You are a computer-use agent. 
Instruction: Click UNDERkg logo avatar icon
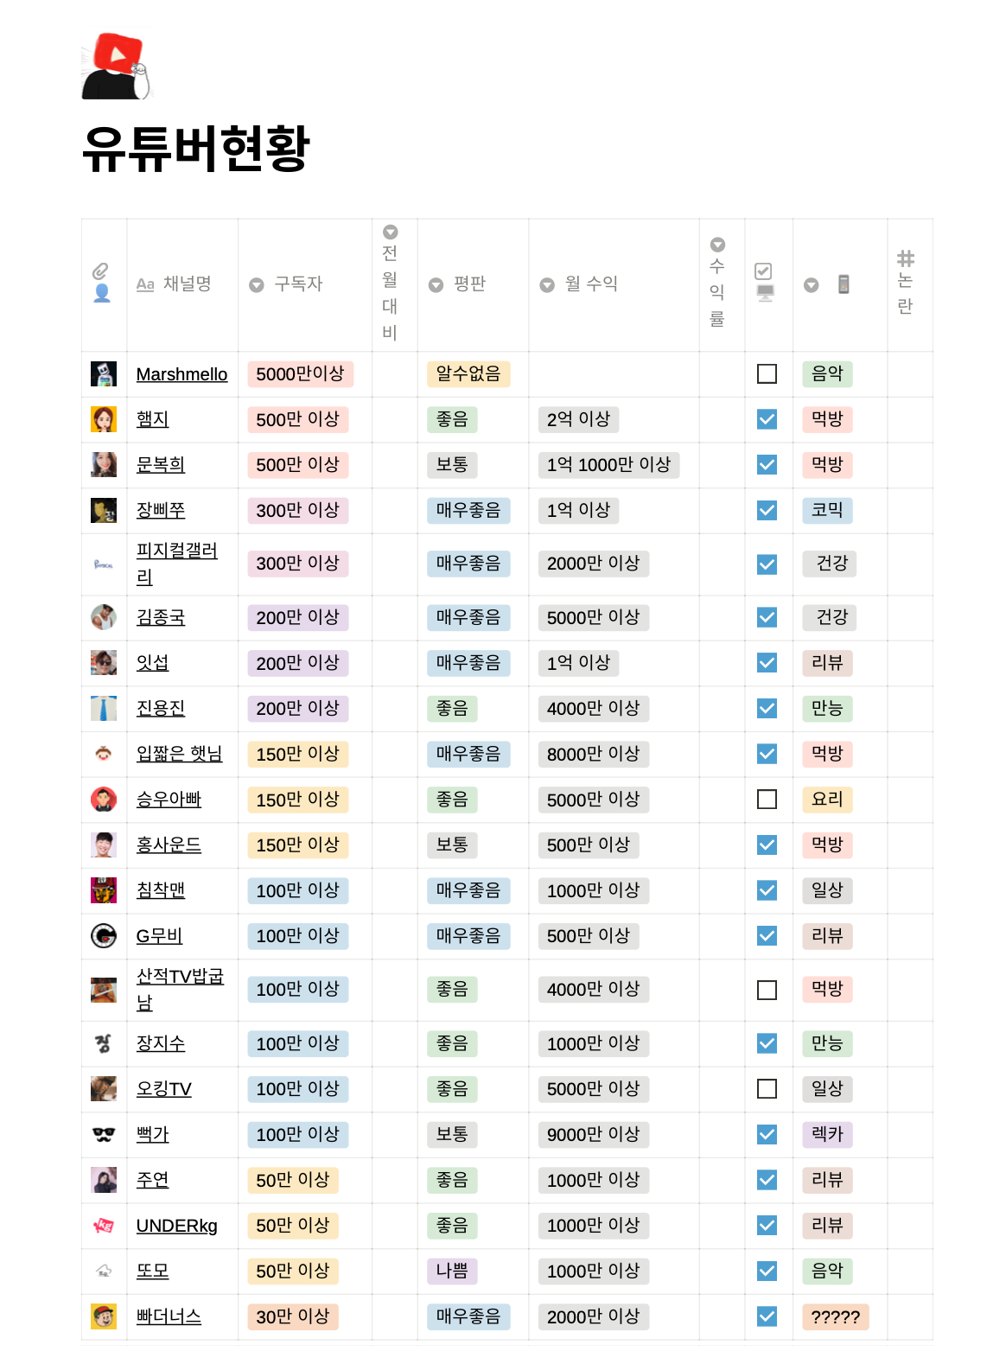[104, 1226]
